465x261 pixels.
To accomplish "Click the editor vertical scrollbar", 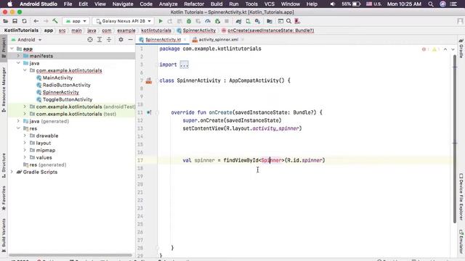I will pyautogui.click(x=455, y=139).
